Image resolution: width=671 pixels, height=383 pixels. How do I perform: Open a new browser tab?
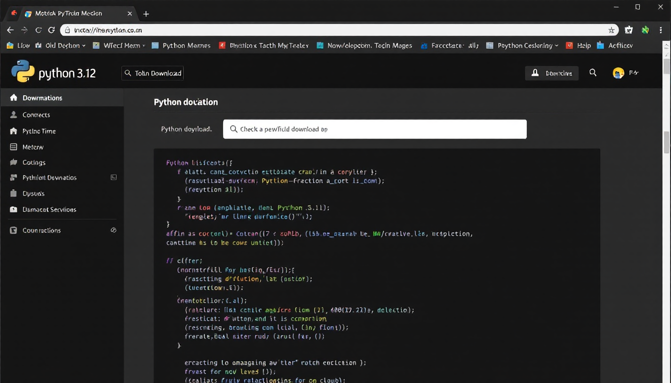tap(146, 14)
